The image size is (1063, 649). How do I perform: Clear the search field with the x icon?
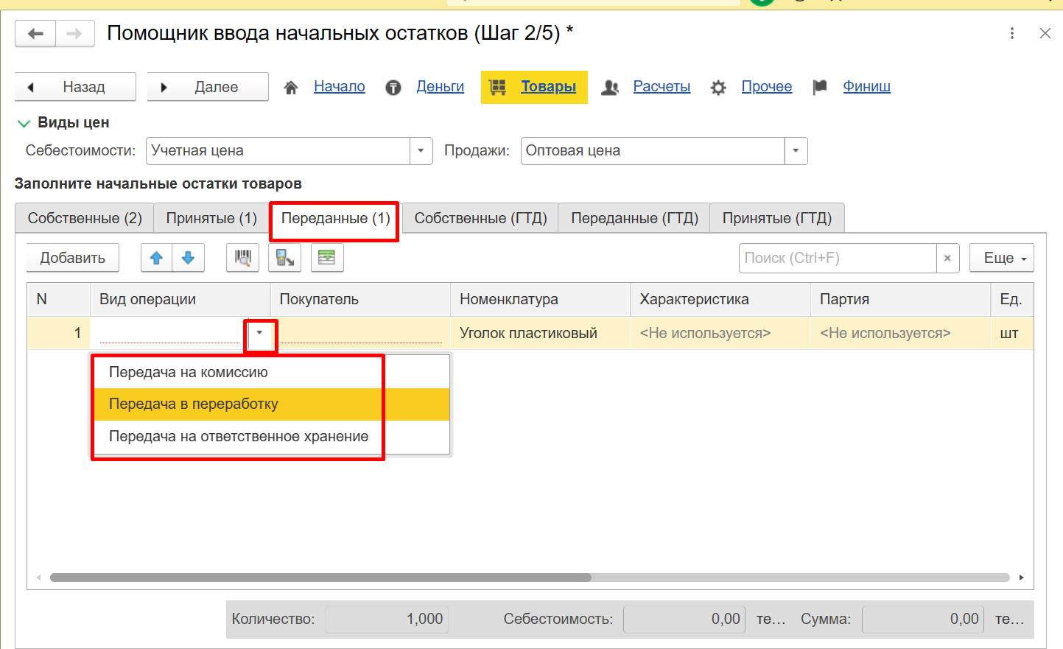(947, 258)
